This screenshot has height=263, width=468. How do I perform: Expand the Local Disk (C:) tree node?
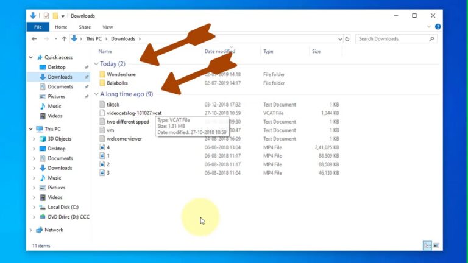click(x=34, y=207)
